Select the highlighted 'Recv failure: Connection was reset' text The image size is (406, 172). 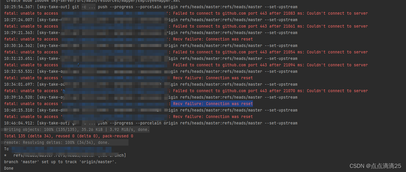212,104
